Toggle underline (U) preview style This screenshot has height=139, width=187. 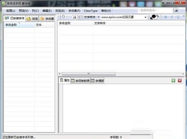[x=178, y=17]
